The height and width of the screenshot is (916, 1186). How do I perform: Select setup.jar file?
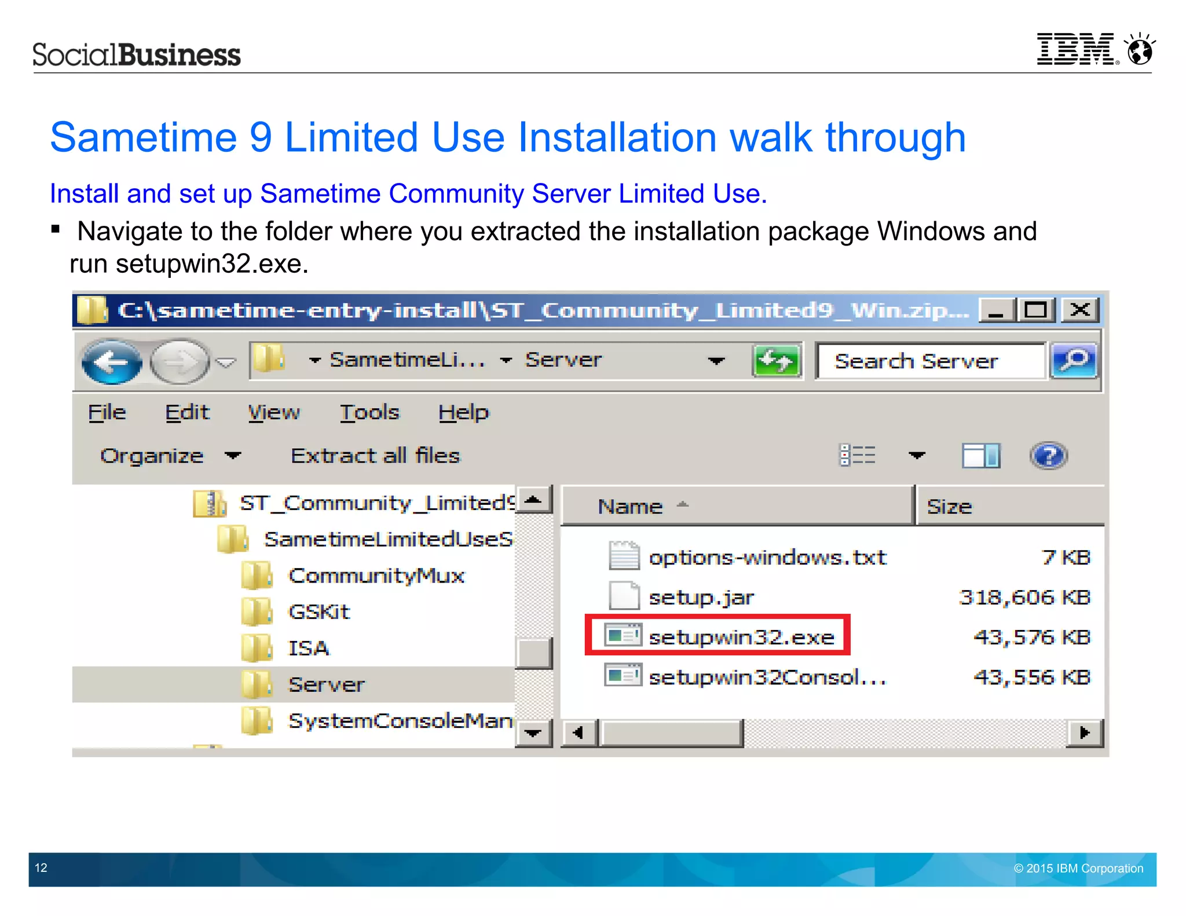click(x=682, y=597)
